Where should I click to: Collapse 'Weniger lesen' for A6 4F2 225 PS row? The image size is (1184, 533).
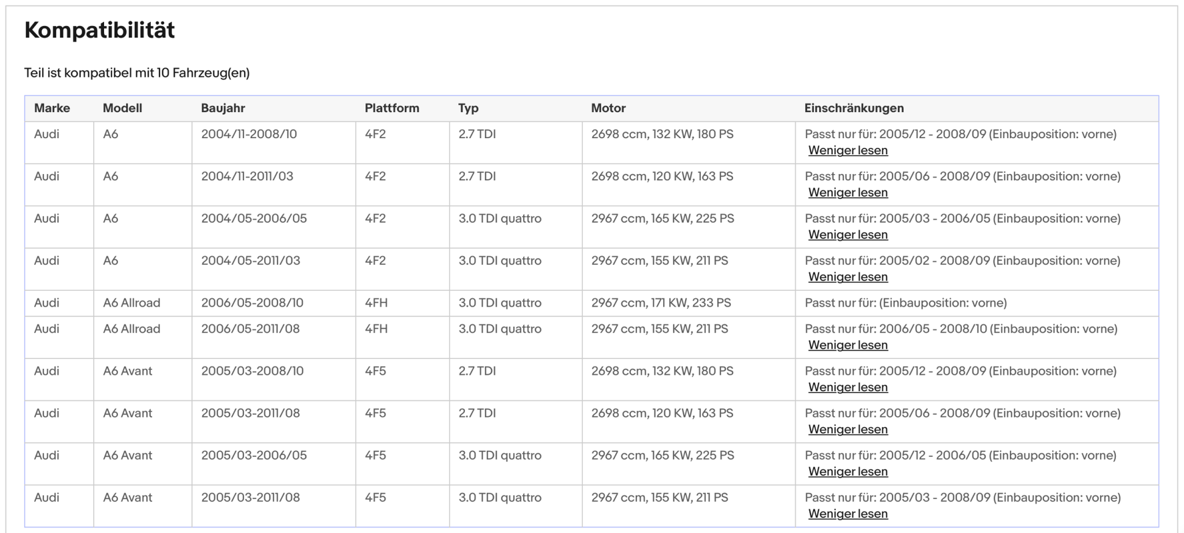pyautogui.click(x=848, y=235)
